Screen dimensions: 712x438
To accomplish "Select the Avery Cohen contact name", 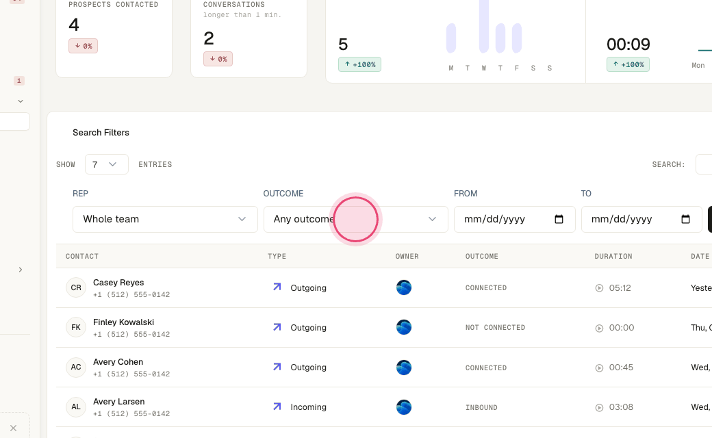I will [118, 362].
